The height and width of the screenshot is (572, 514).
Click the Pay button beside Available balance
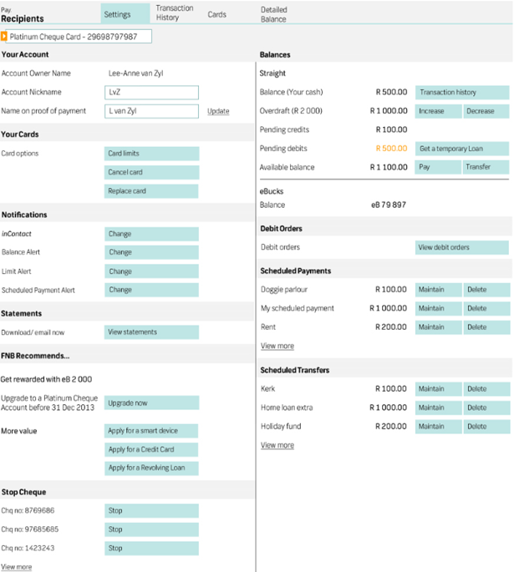(x=438, y=167)
